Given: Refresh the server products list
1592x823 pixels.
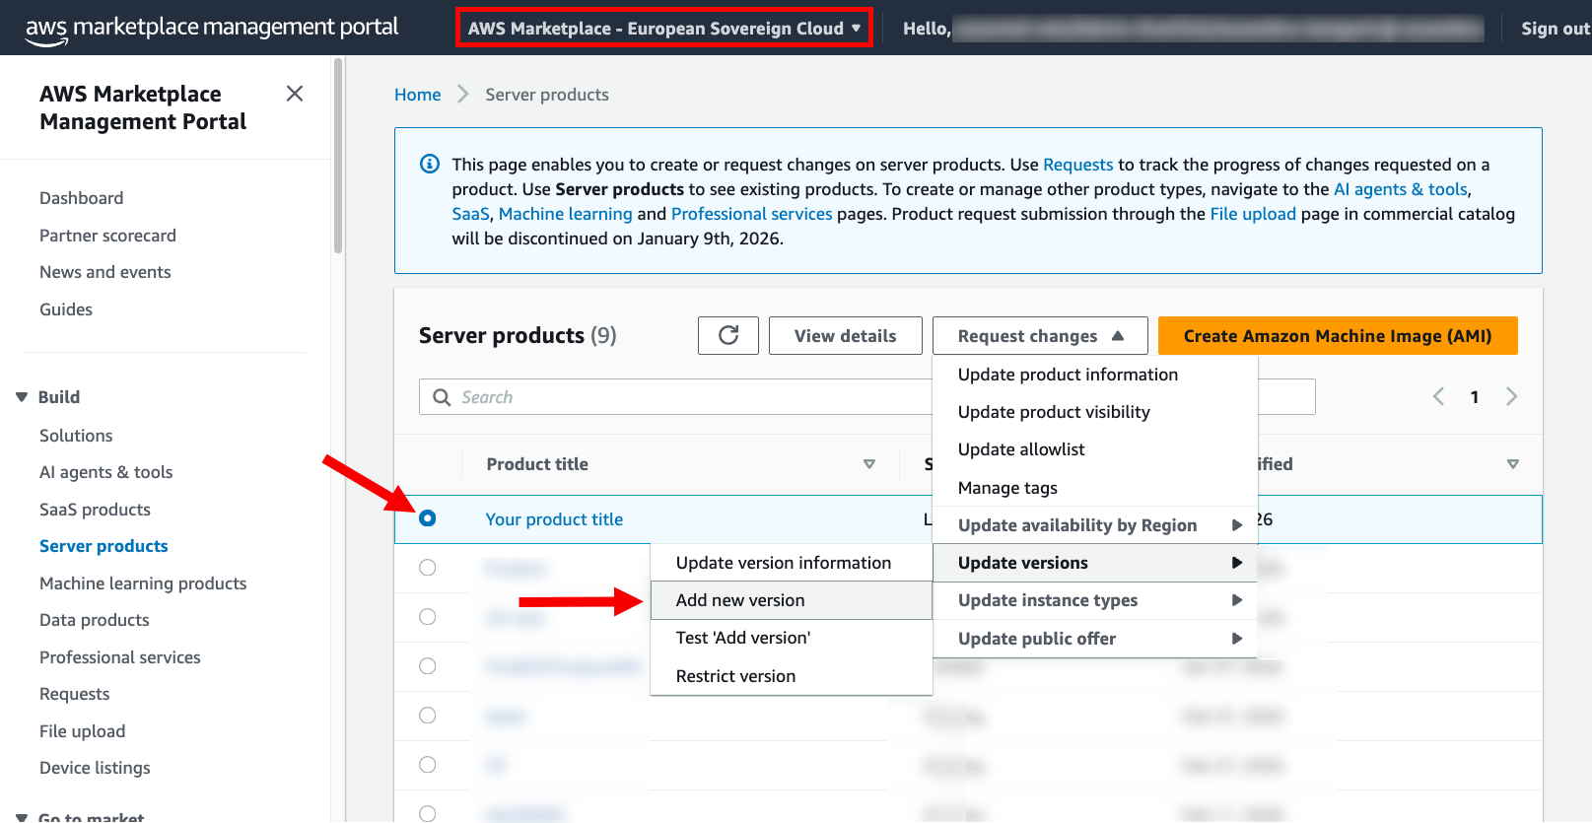Looking at the screenshot, I should tap(728, 335).
